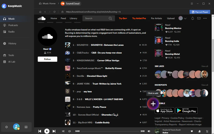Open the Asake & Travis Scott track artwork
214x134 pixels.
[x=157, y=131]
